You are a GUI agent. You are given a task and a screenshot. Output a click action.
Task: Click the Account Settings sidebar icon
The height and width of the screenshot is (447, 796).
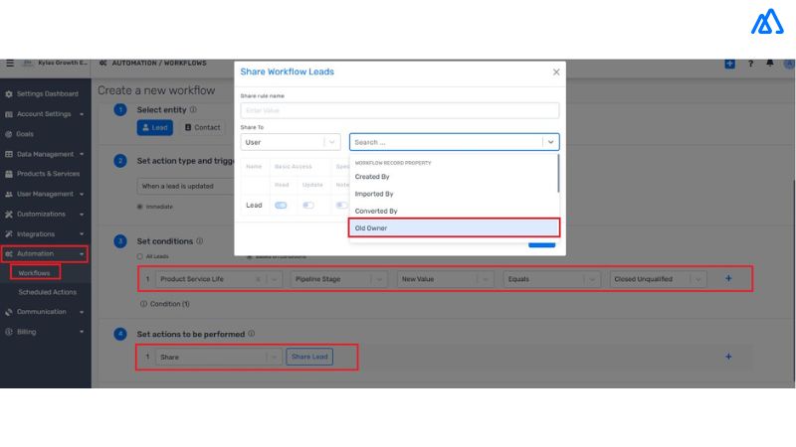(x=9, y=114)
